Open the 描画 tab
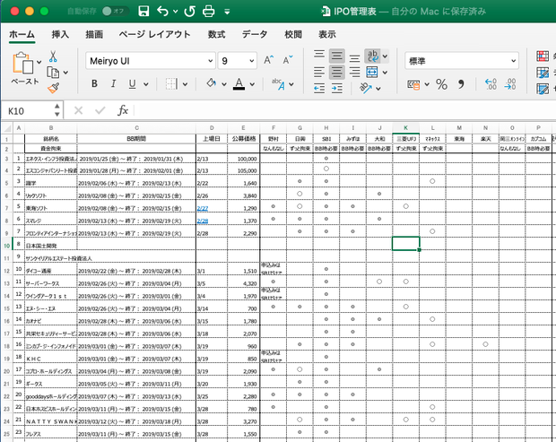556x442 pixels. point(94,34)
